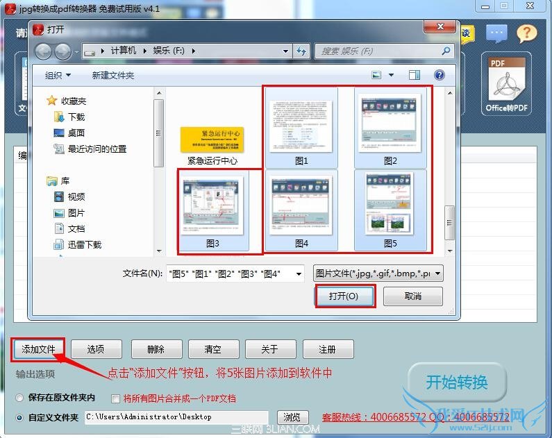Open the Office转PDF converter mode
The height and width of the screenshot is (438, 552).
coord(506,85)
